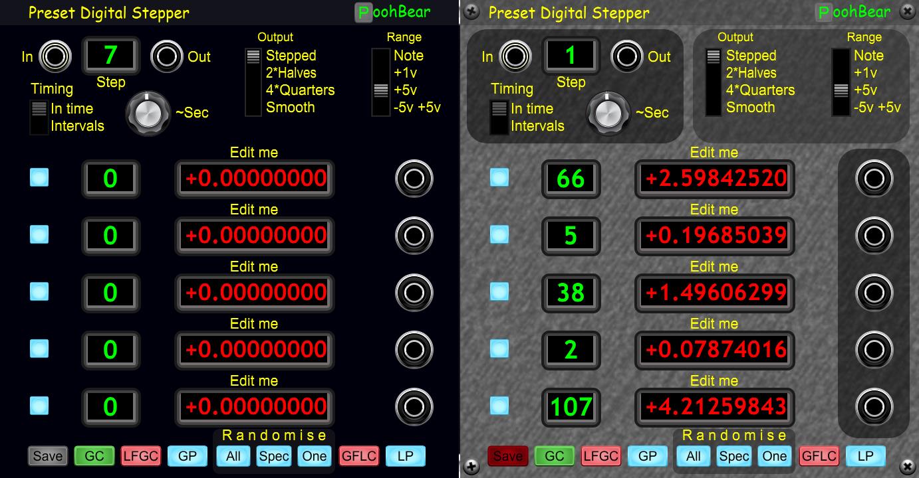Change the Output mode switch on right panel
This screenshot has height=478, width=919.
click(713, 82)
